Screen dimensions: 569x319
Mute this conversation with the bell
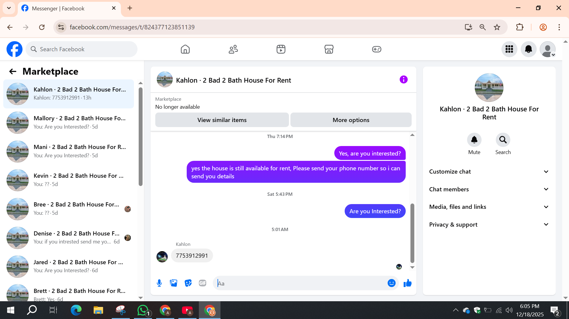pos(474,140)
